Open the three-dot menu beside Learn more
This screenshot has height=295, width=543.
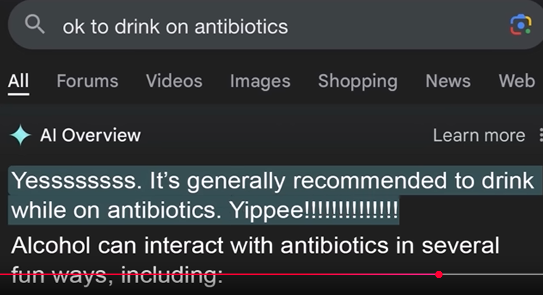[541, 135]
